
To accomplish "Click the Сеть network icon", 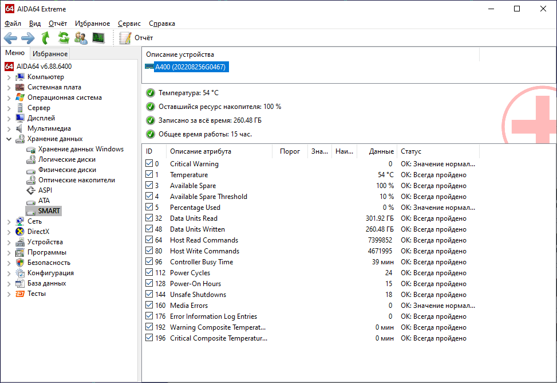I will tap(20, 221).
